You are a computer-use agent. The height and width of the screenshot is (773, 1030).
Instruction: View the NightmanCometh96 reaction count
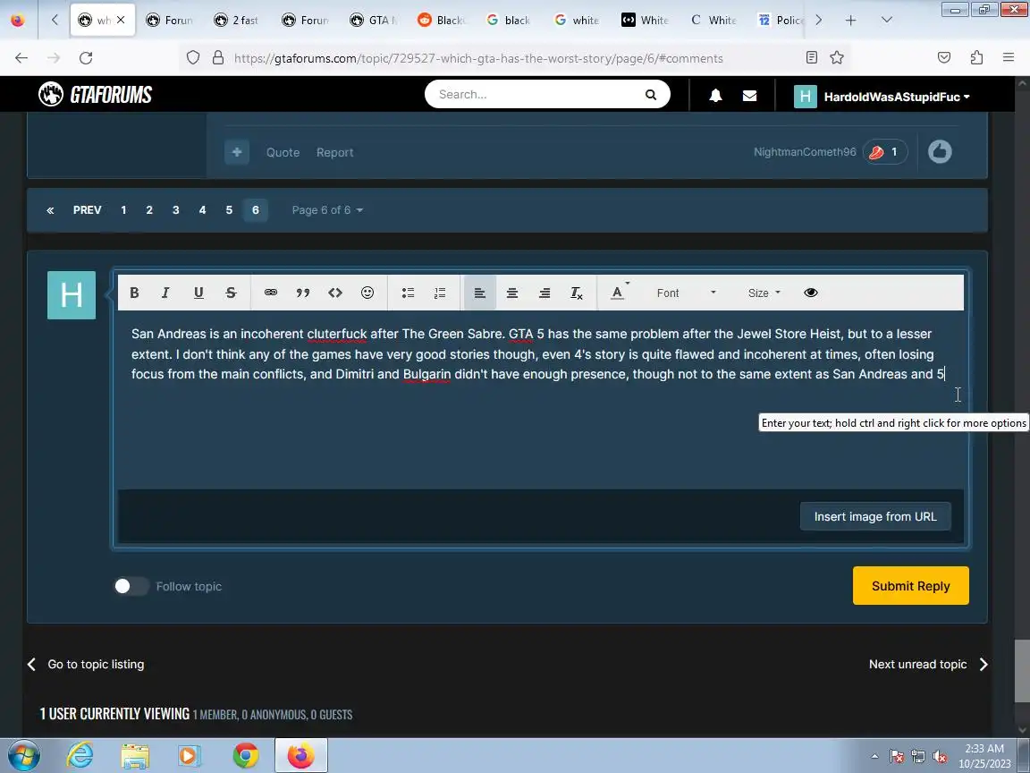coord(885,152)
